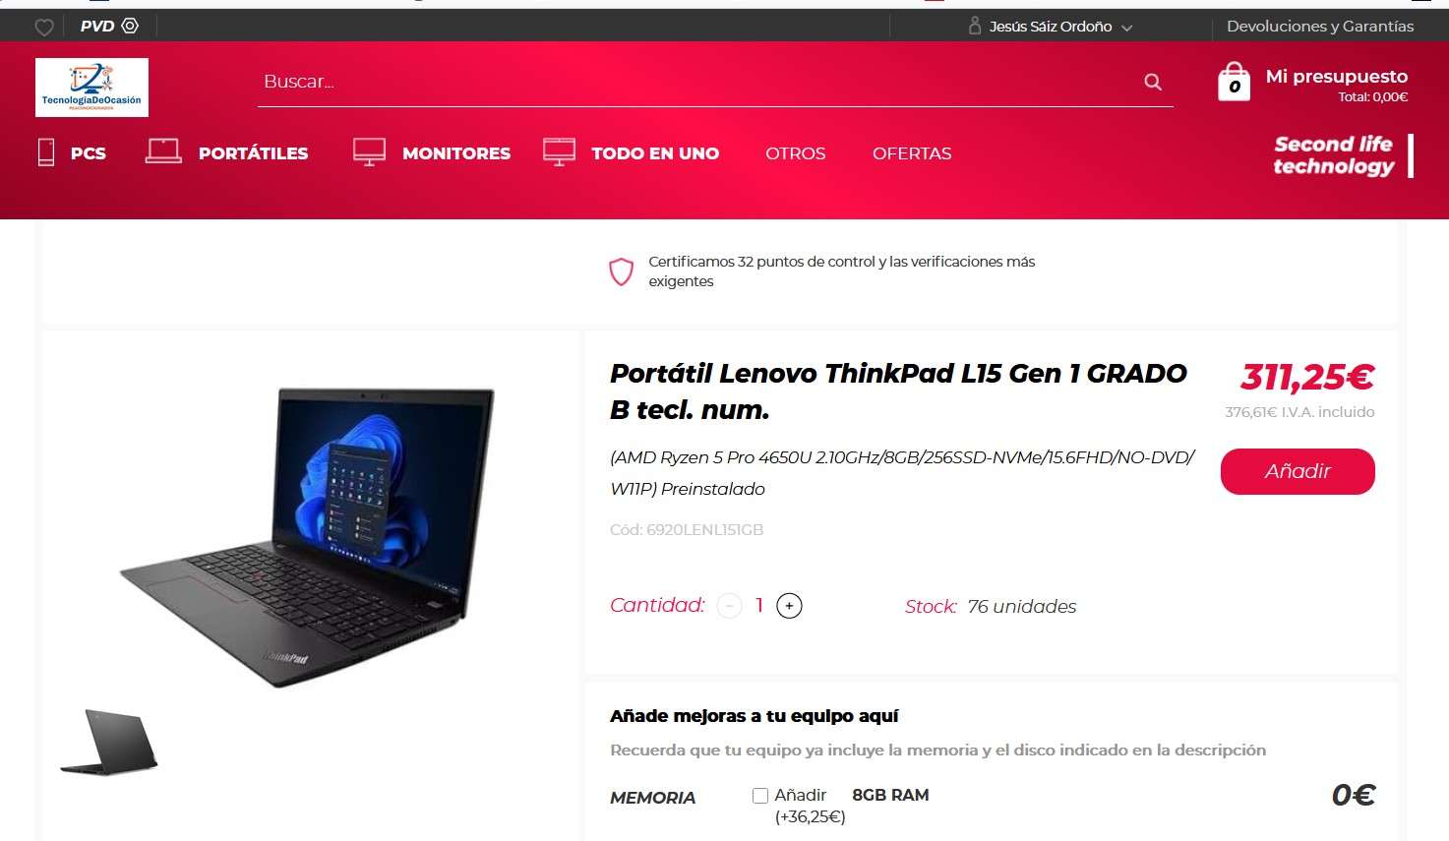Click the PCS tower icon
The height and width of the screenshot is (841, 1449).
pyautogui.click(x=46, y=152)
